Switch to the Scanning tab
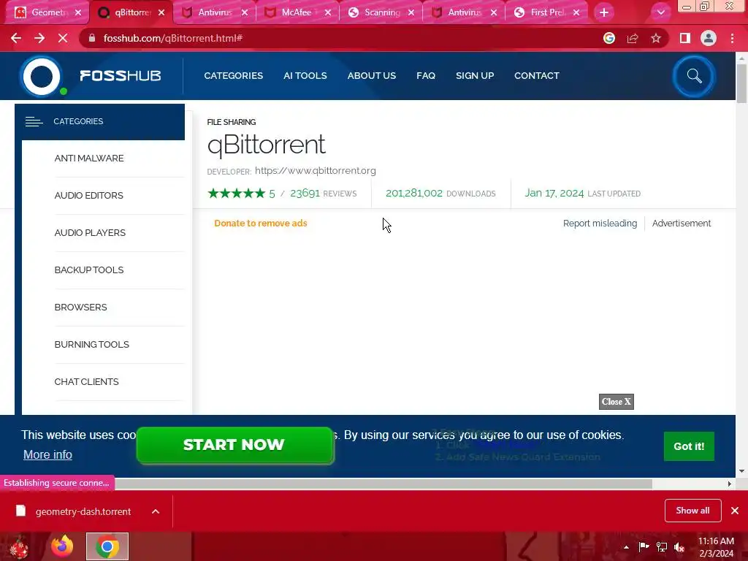The width and height of the screenshot is (748, 561). 381,12
